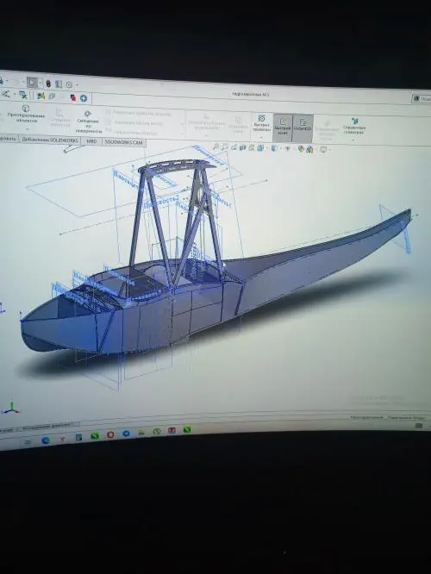Select the cursor Select tool
This screenshot has height=574, width=431.
point(32,83)
